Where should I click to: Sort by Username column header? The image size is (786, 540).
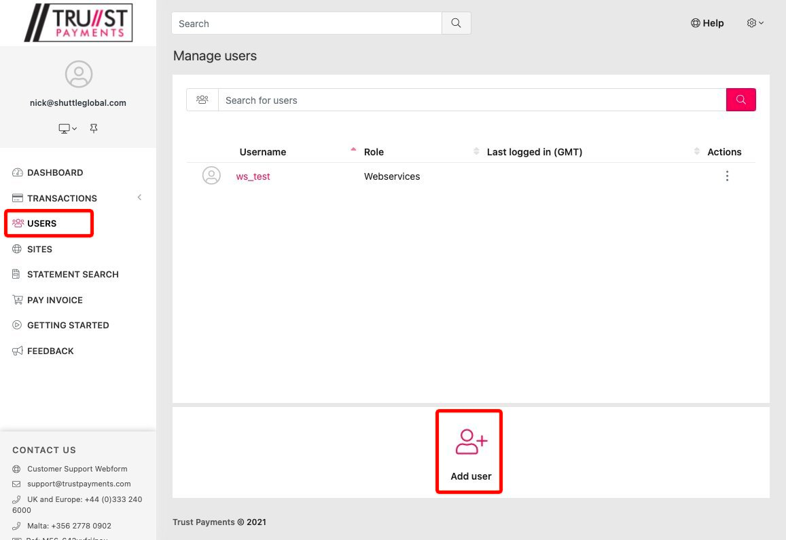(x=263, y=152)
